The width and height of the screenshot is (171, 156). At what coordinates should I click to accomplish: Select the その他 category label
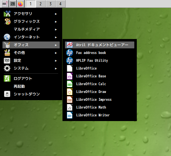click(x=19, y=53)
